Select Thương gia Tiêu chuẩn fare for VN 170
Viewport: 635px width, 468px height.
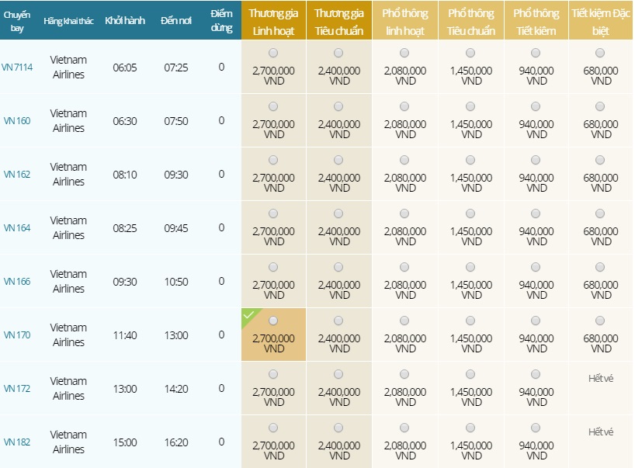tap(338, 321)
